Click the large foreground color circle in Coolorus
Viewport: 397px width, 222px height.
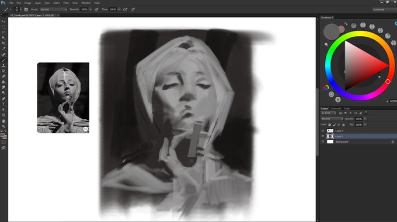pos(331,31)
